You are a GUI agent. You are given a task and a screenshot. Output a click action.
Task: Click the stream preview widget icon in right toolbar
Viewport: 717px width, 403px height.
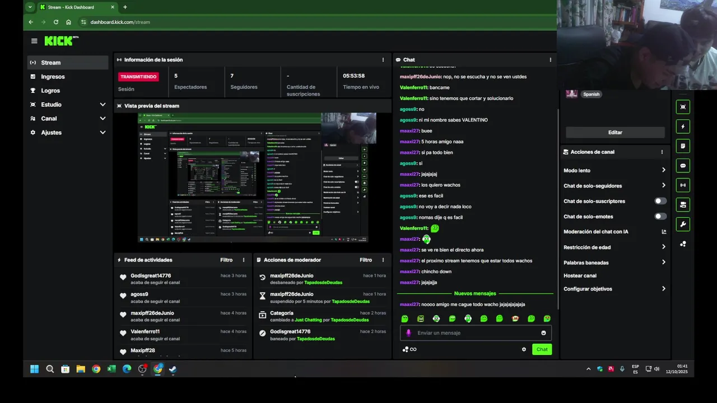coord(683,107)
